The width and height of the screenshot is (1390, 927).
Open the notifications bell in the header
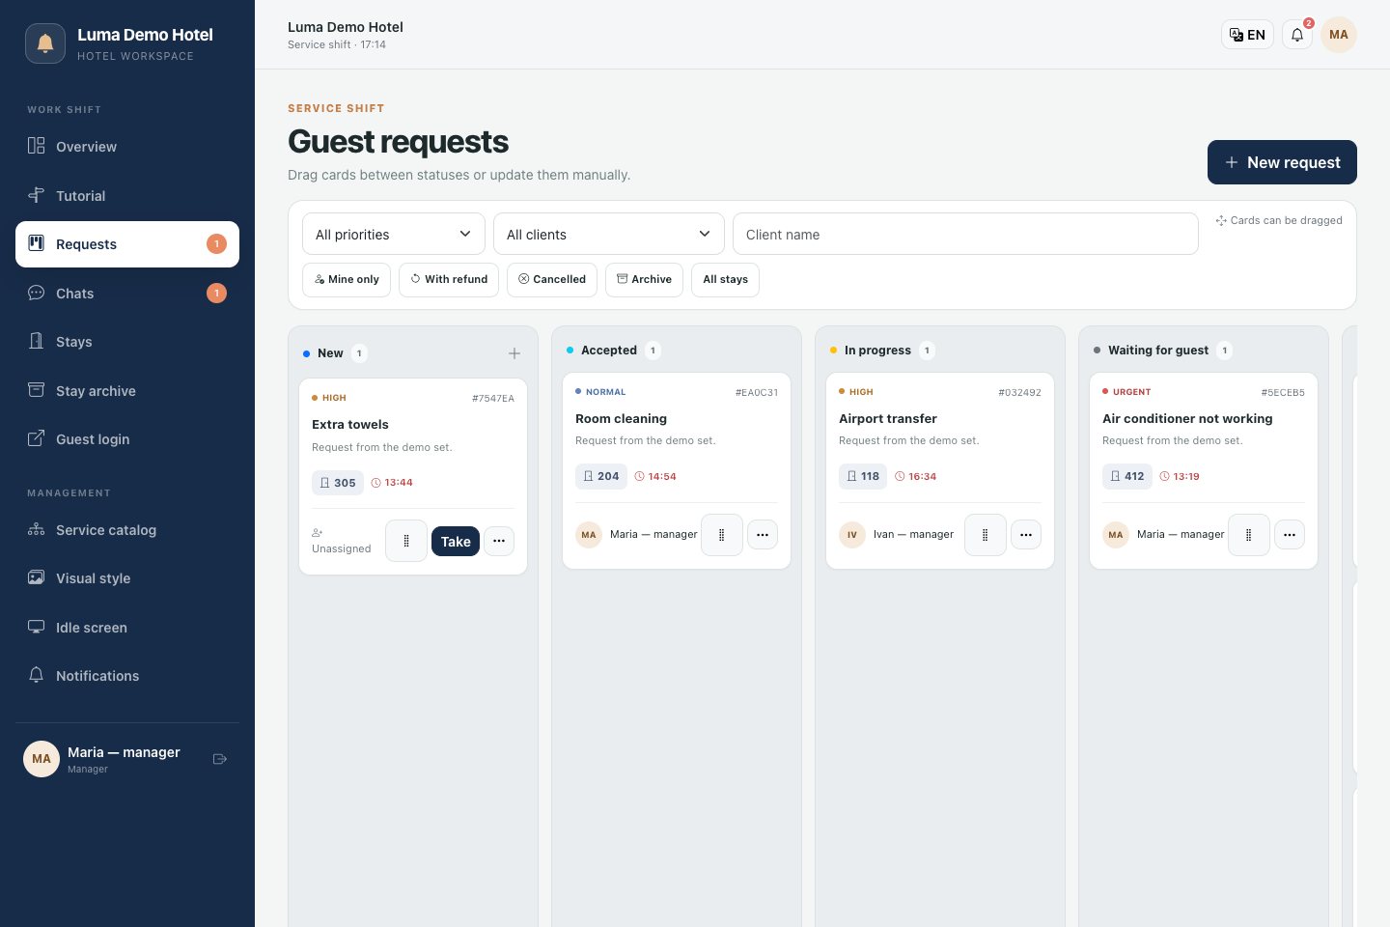pos(1297,35)
